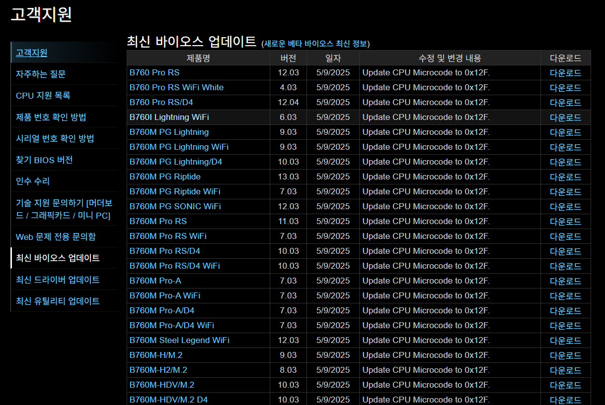Download BIOS for B760M PG Riptide WiFi

pos(565,192)
